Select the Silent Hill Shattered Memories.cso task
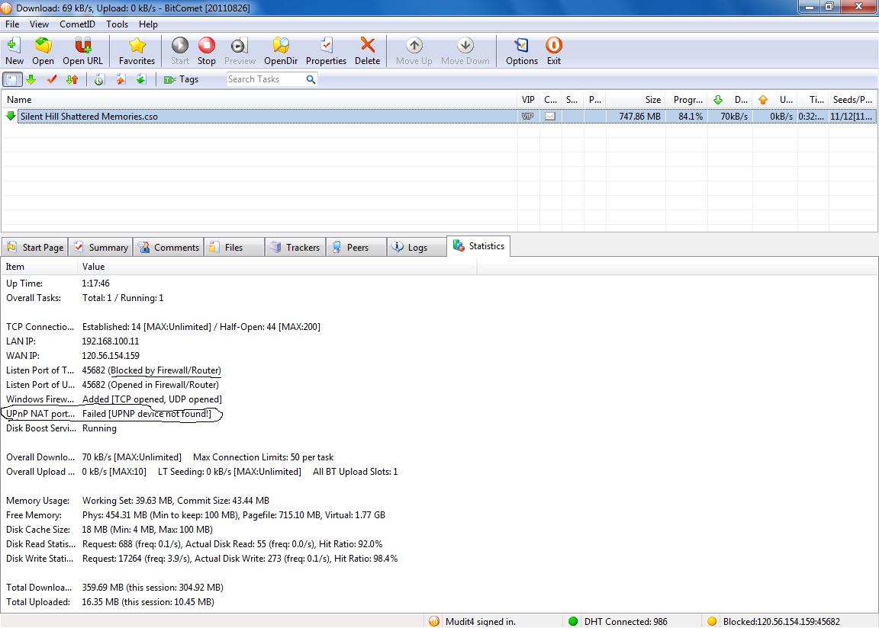The height and width of the screenshot is (628, 879). pyautogui.click(x=89, y=117)
